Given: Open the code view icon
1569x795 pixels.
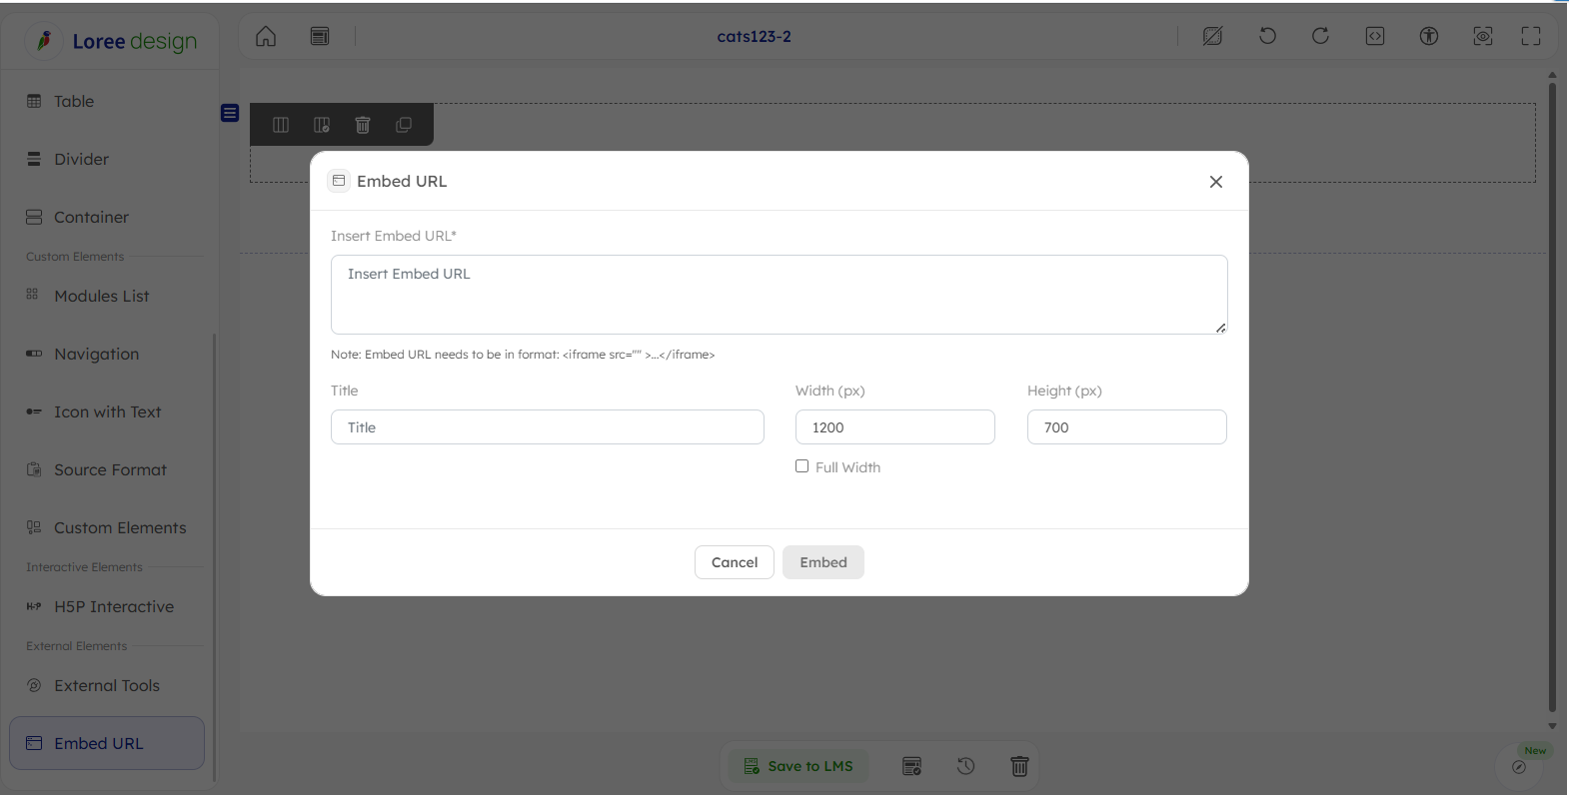Looking at the screenshot, I should pyautogui.click(x=1375, y=37).
